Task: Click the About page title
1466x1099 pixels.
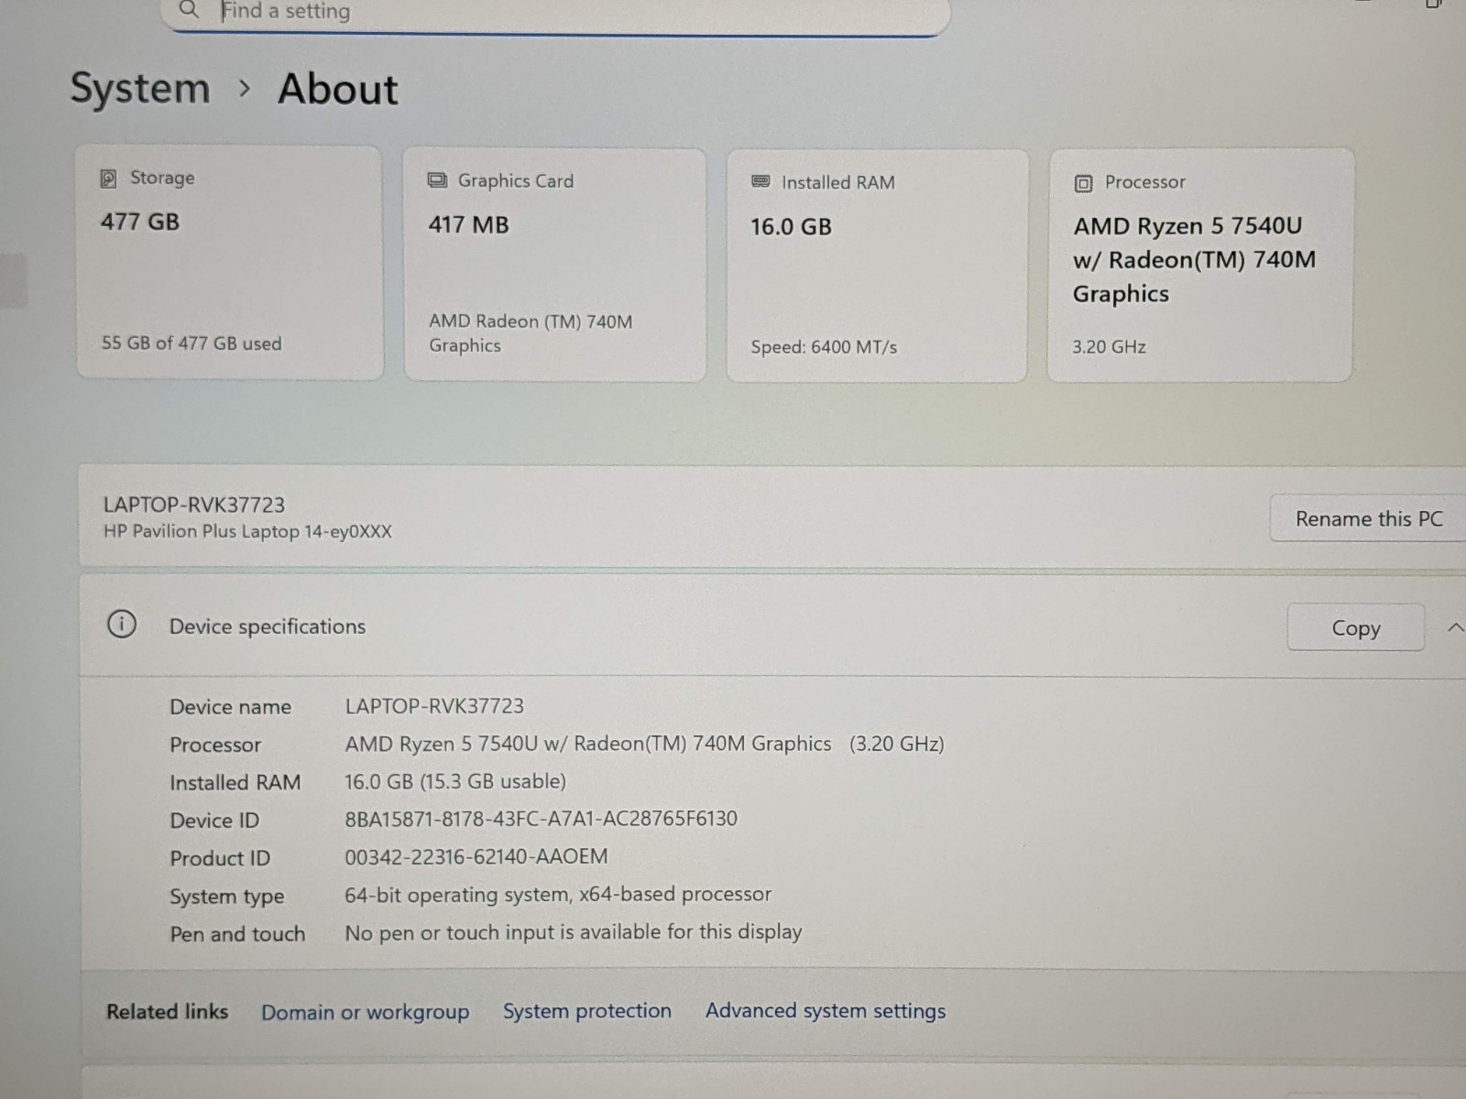Action: pyautogui.click(x=338, y=90)
